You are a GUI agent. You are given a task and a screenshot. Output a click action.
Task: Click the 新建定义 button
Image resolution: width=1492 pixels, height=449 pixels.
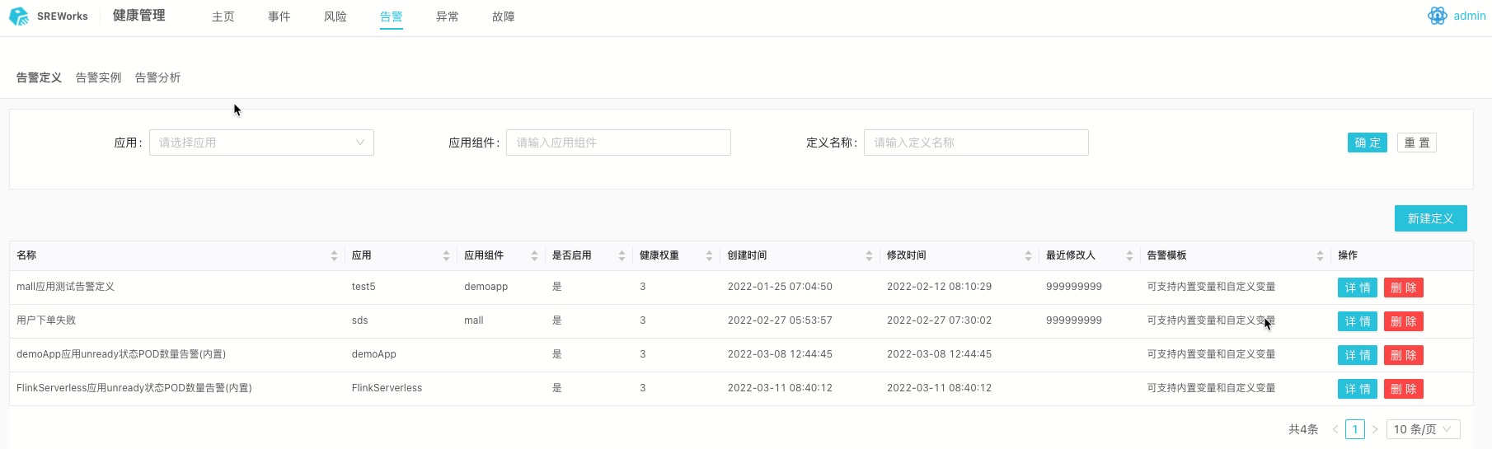point(1430,218)
